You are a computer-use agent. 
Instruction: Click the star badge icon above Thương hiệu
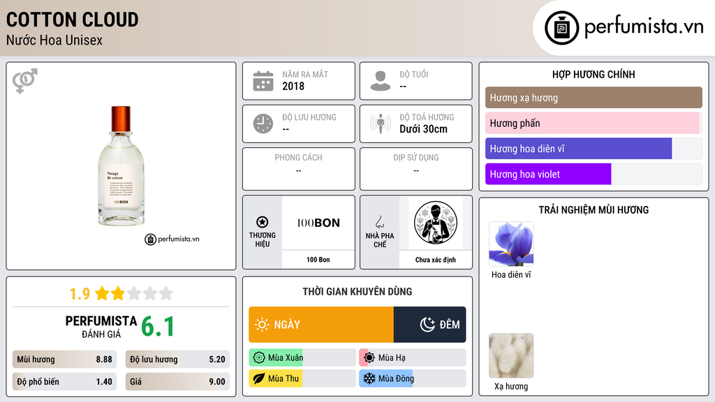263,222
